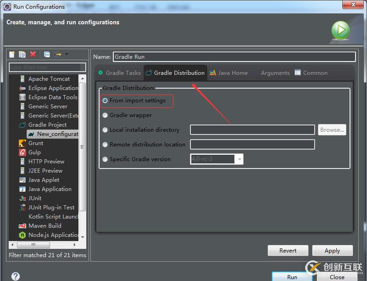Click the JUnit icon
Image resolution: width=367 pixels, height=281 pixels.
22,198
